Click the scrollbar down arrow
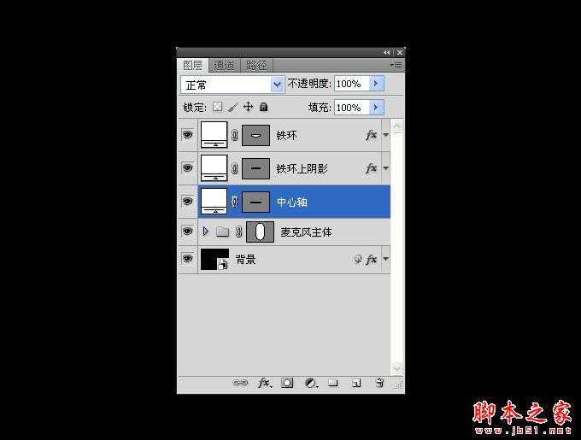581x440 pixels. point(396,368)
